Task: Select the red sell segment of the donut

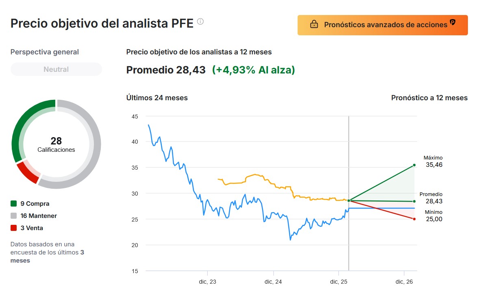Action: click(x=27, y=172)
